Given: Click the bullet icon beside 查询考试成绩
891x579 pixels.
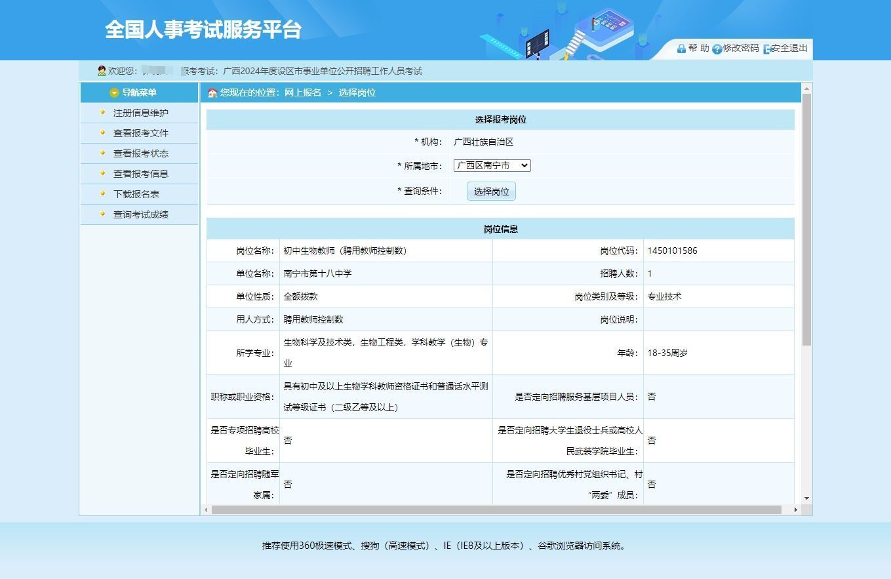Looking at the screenshot, I should click(x=102, y=214).
